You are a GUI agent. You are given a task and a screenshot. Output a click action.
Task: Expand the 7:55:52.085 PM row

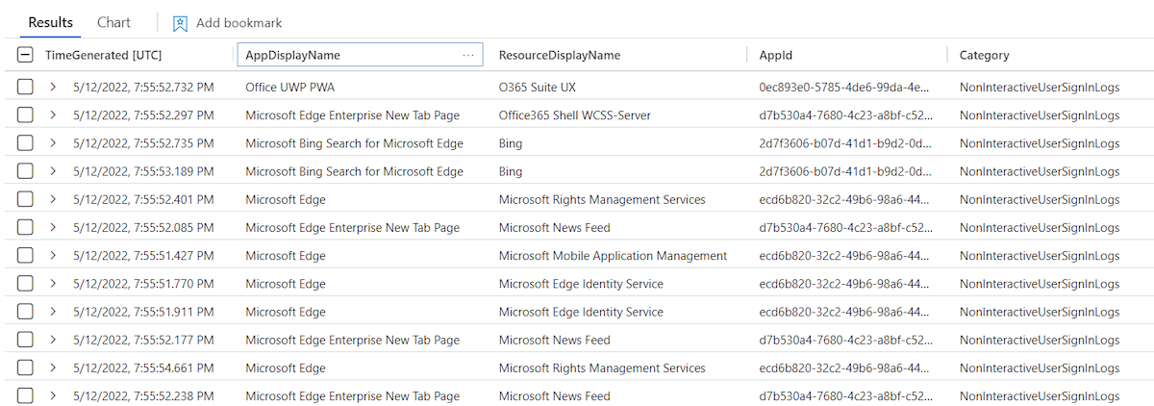(54, 228)
